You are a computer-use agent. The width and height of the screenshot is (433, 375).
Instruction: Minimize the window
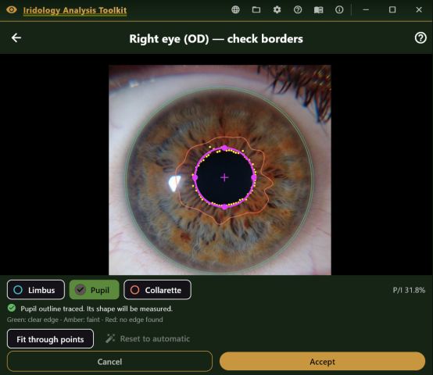pos(366,10)
